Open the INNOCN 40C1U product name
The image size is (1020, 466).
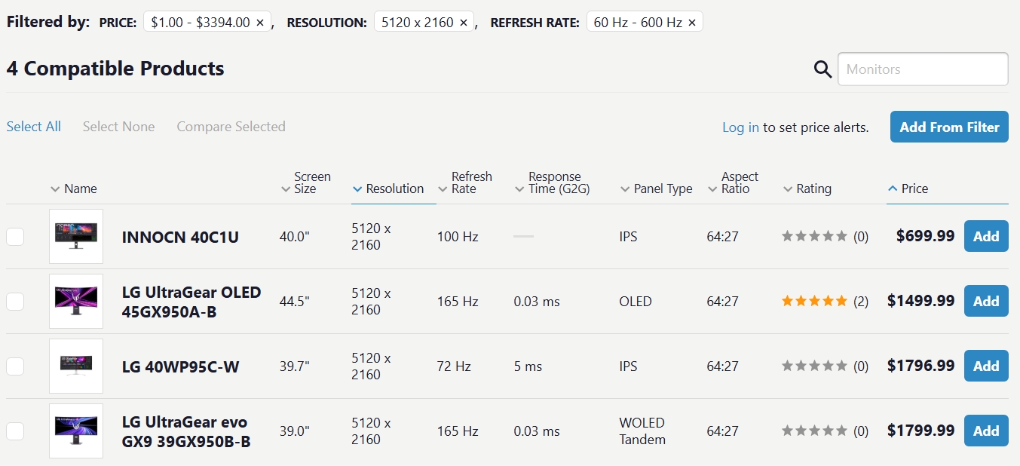[x=180, y=237]
